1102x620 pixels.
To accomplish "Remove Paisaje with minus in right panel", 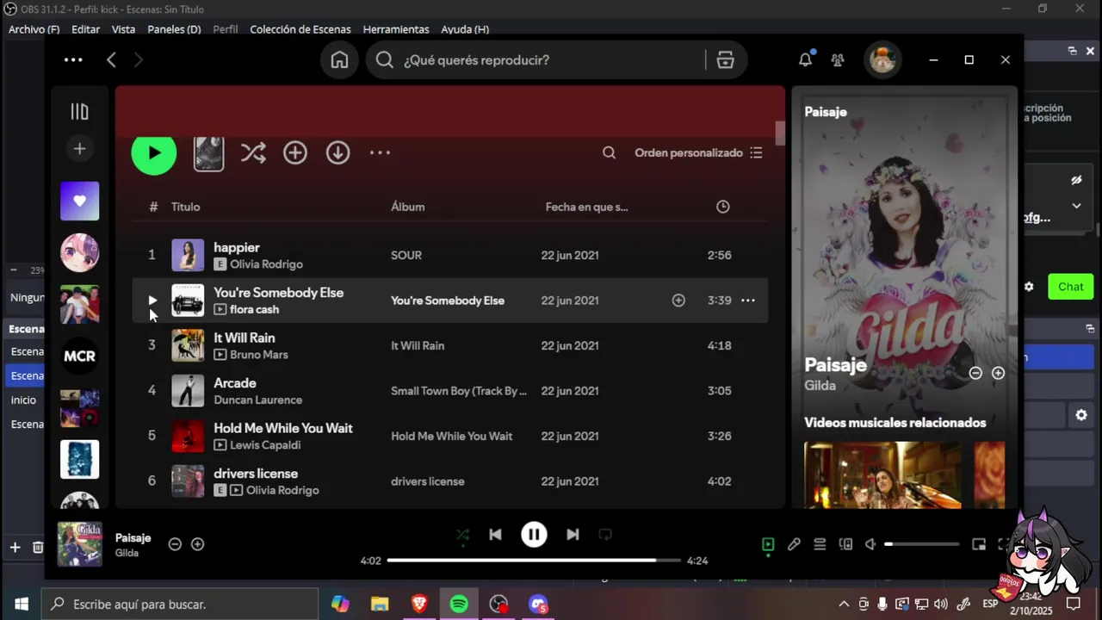I will [975, 373].
